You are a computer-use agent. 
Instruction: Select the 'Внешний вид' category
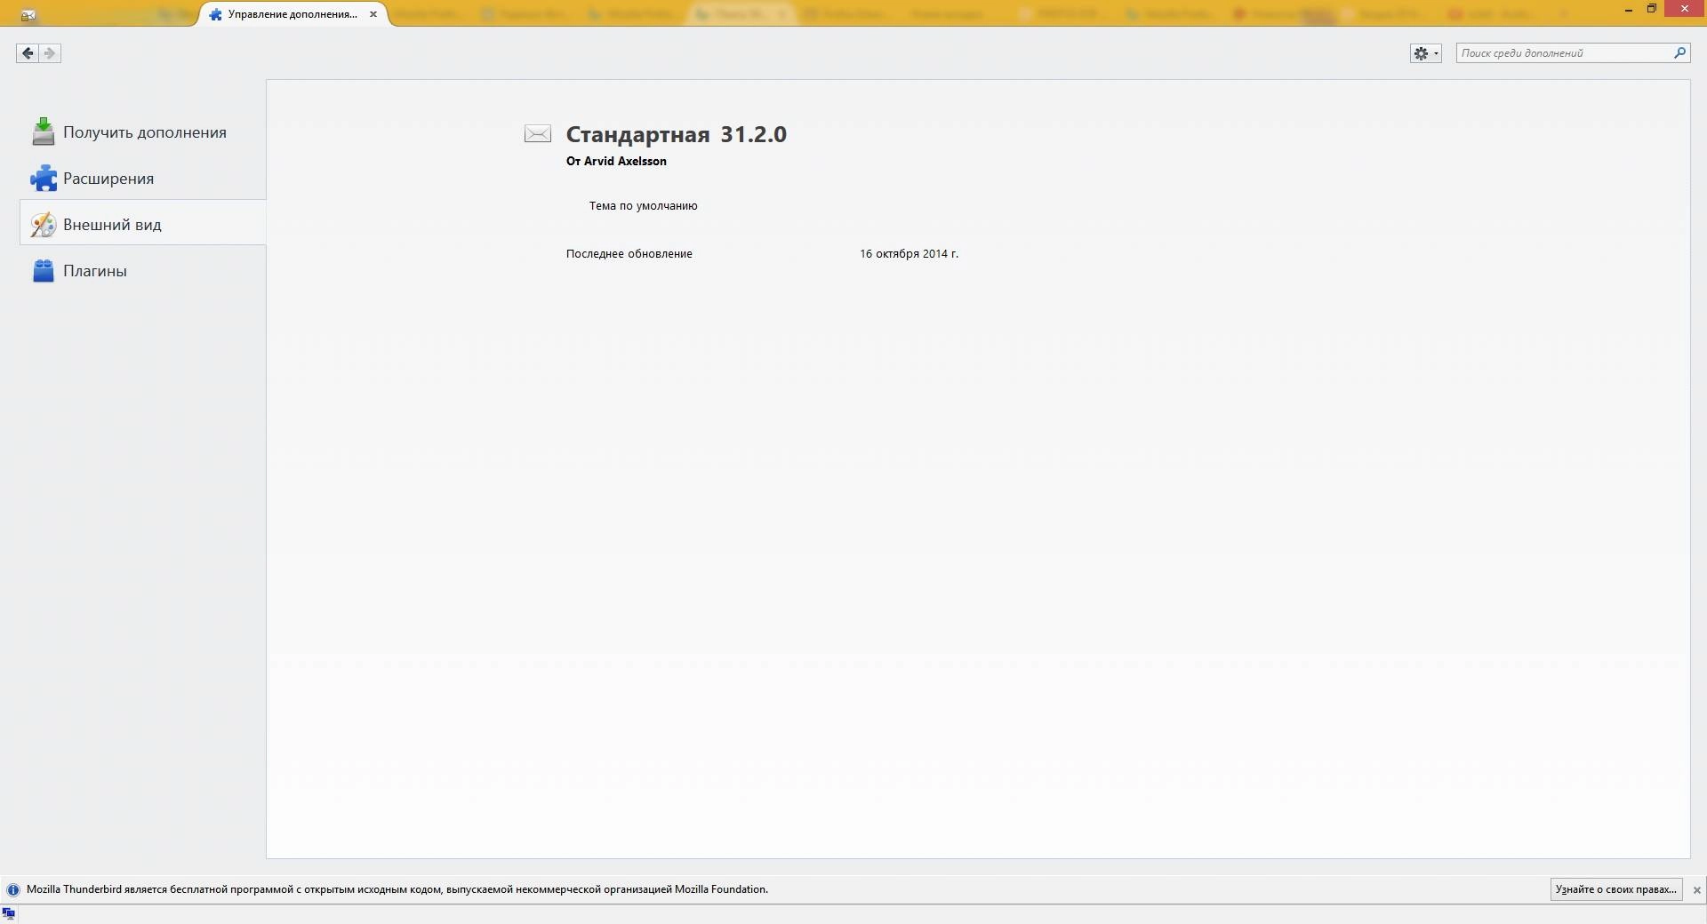click(x=142, y=225)
